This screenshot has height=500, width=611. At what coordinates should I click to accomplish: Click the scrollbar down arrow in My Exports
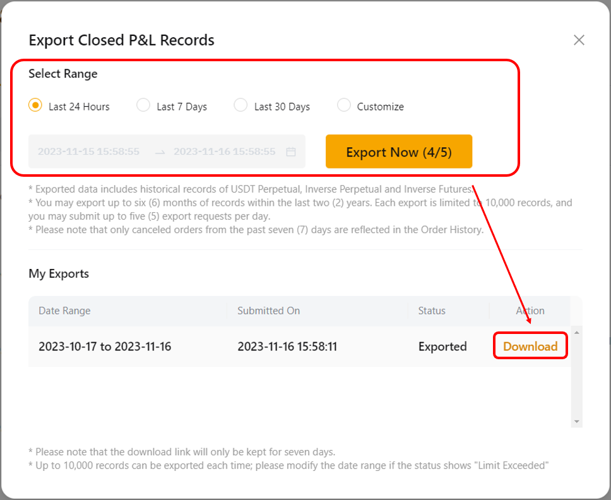[575, 420]
